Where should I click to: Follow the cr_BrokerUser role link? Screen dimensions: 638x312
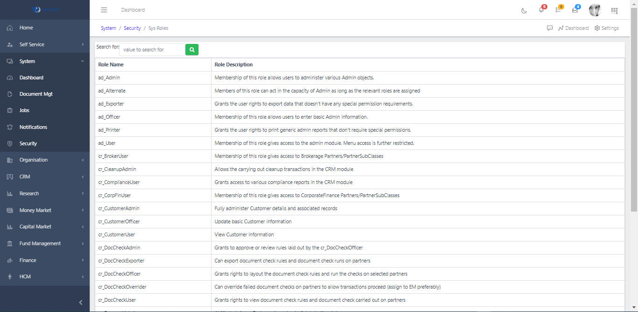[x=113, y=156]
